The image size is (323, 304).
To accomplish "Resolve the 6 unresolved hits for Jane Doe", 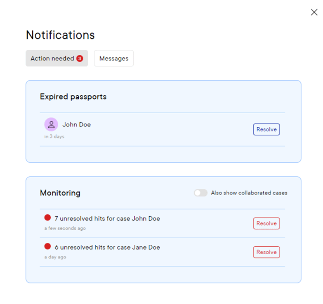I will click(266, 252).
